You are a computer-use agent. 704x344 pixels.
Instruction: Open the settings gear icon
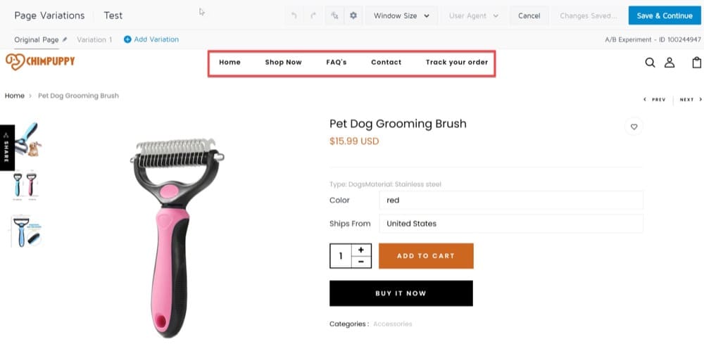[353, 15]
